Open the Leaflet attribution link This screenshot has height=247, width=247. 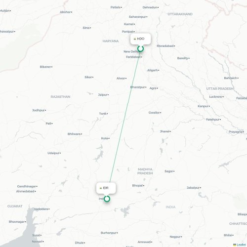point(241,245)
